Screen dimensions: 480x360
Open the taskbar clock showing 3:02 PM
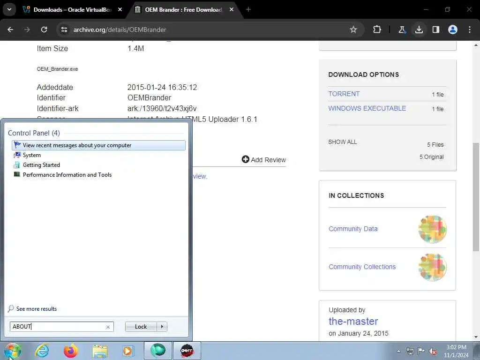tap(456, 351)
